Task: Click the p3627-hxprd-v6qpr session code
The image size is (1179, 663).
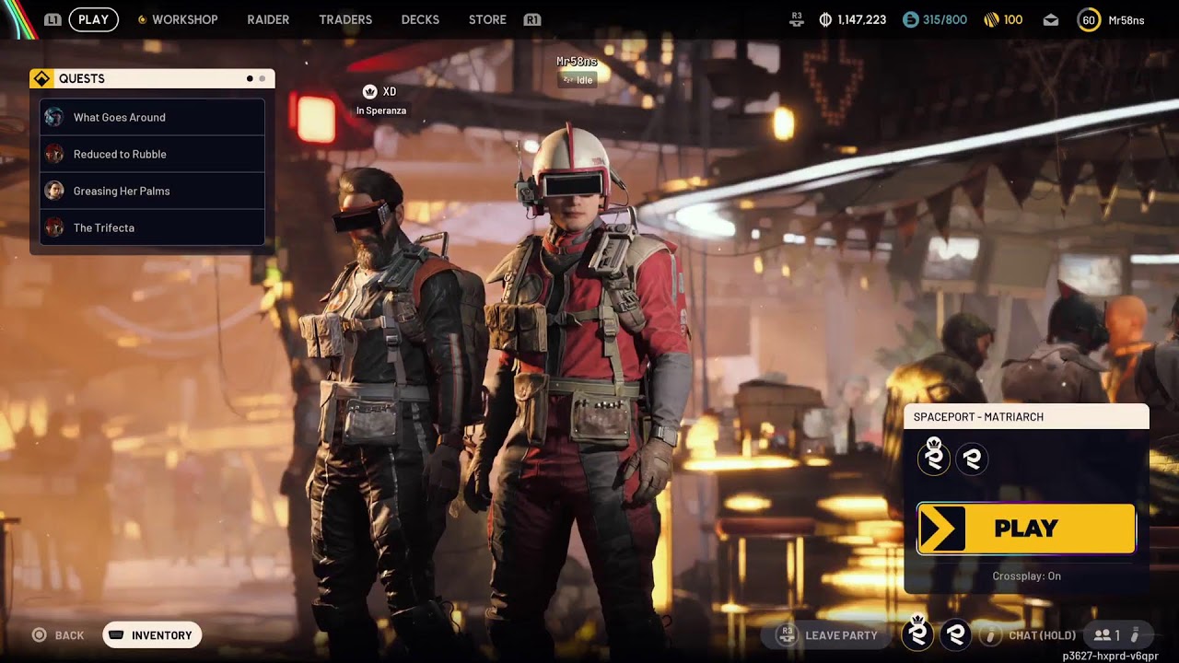Action: 1110,656
